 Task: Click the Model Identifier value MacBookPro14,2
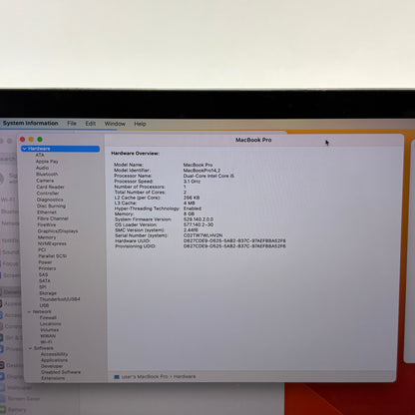[202, 171]
